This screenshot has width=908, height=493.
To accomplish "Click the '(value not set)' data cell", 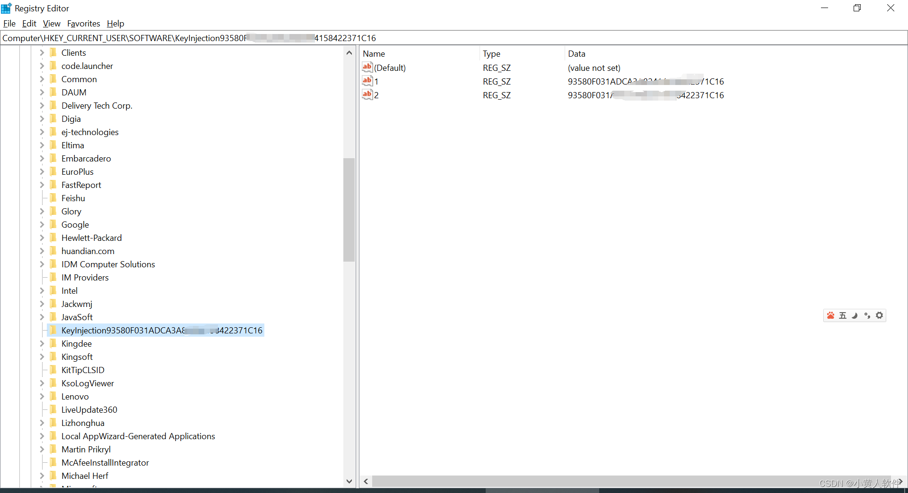I will pos(594,68).
